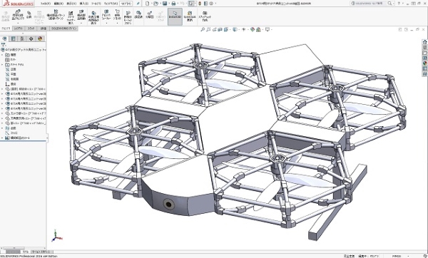Expand the History (履歴) folder
This screenshot has height=258, width=428.
pyautogui.click(x=2, y=55)
